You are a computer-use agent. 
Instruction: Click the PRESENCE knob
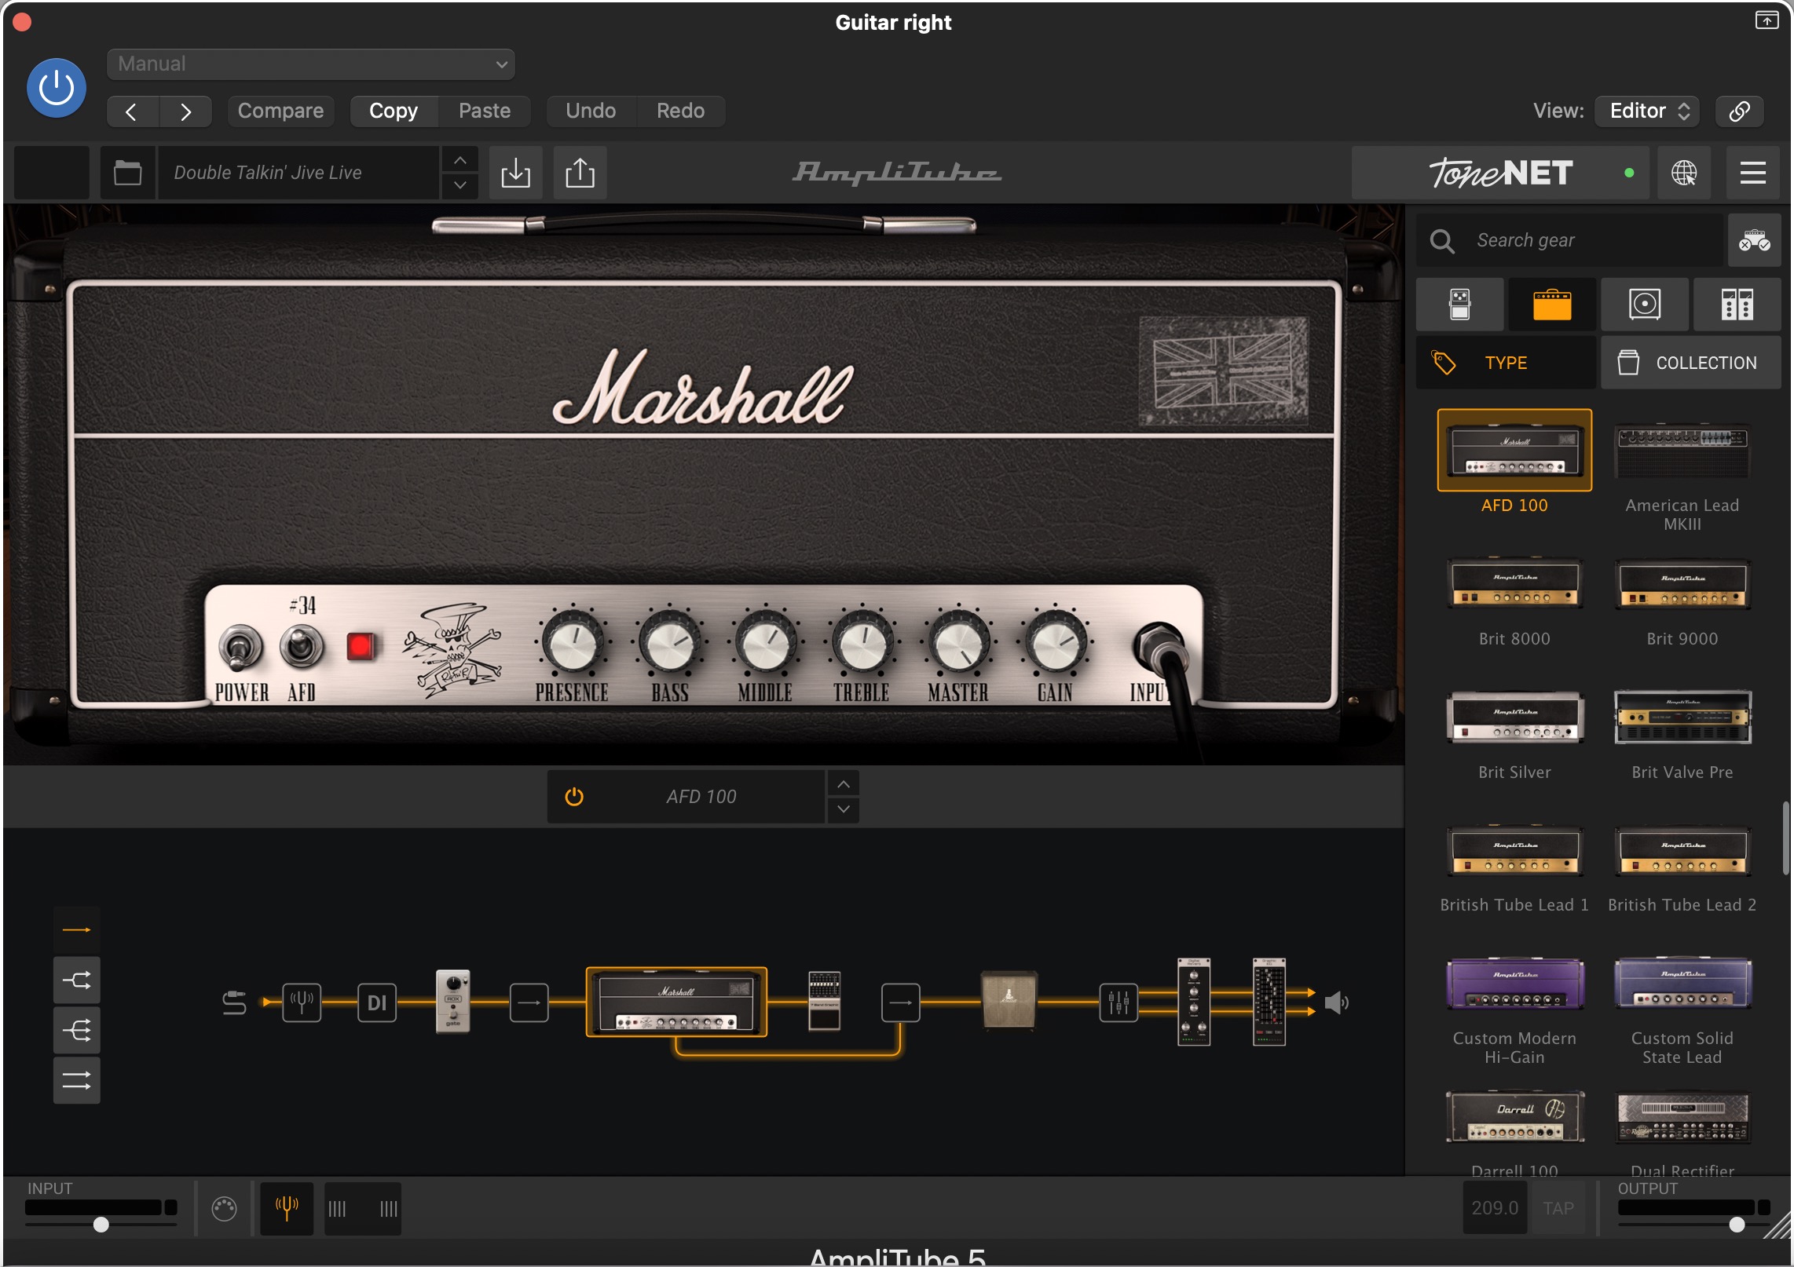tap(573, 643)
